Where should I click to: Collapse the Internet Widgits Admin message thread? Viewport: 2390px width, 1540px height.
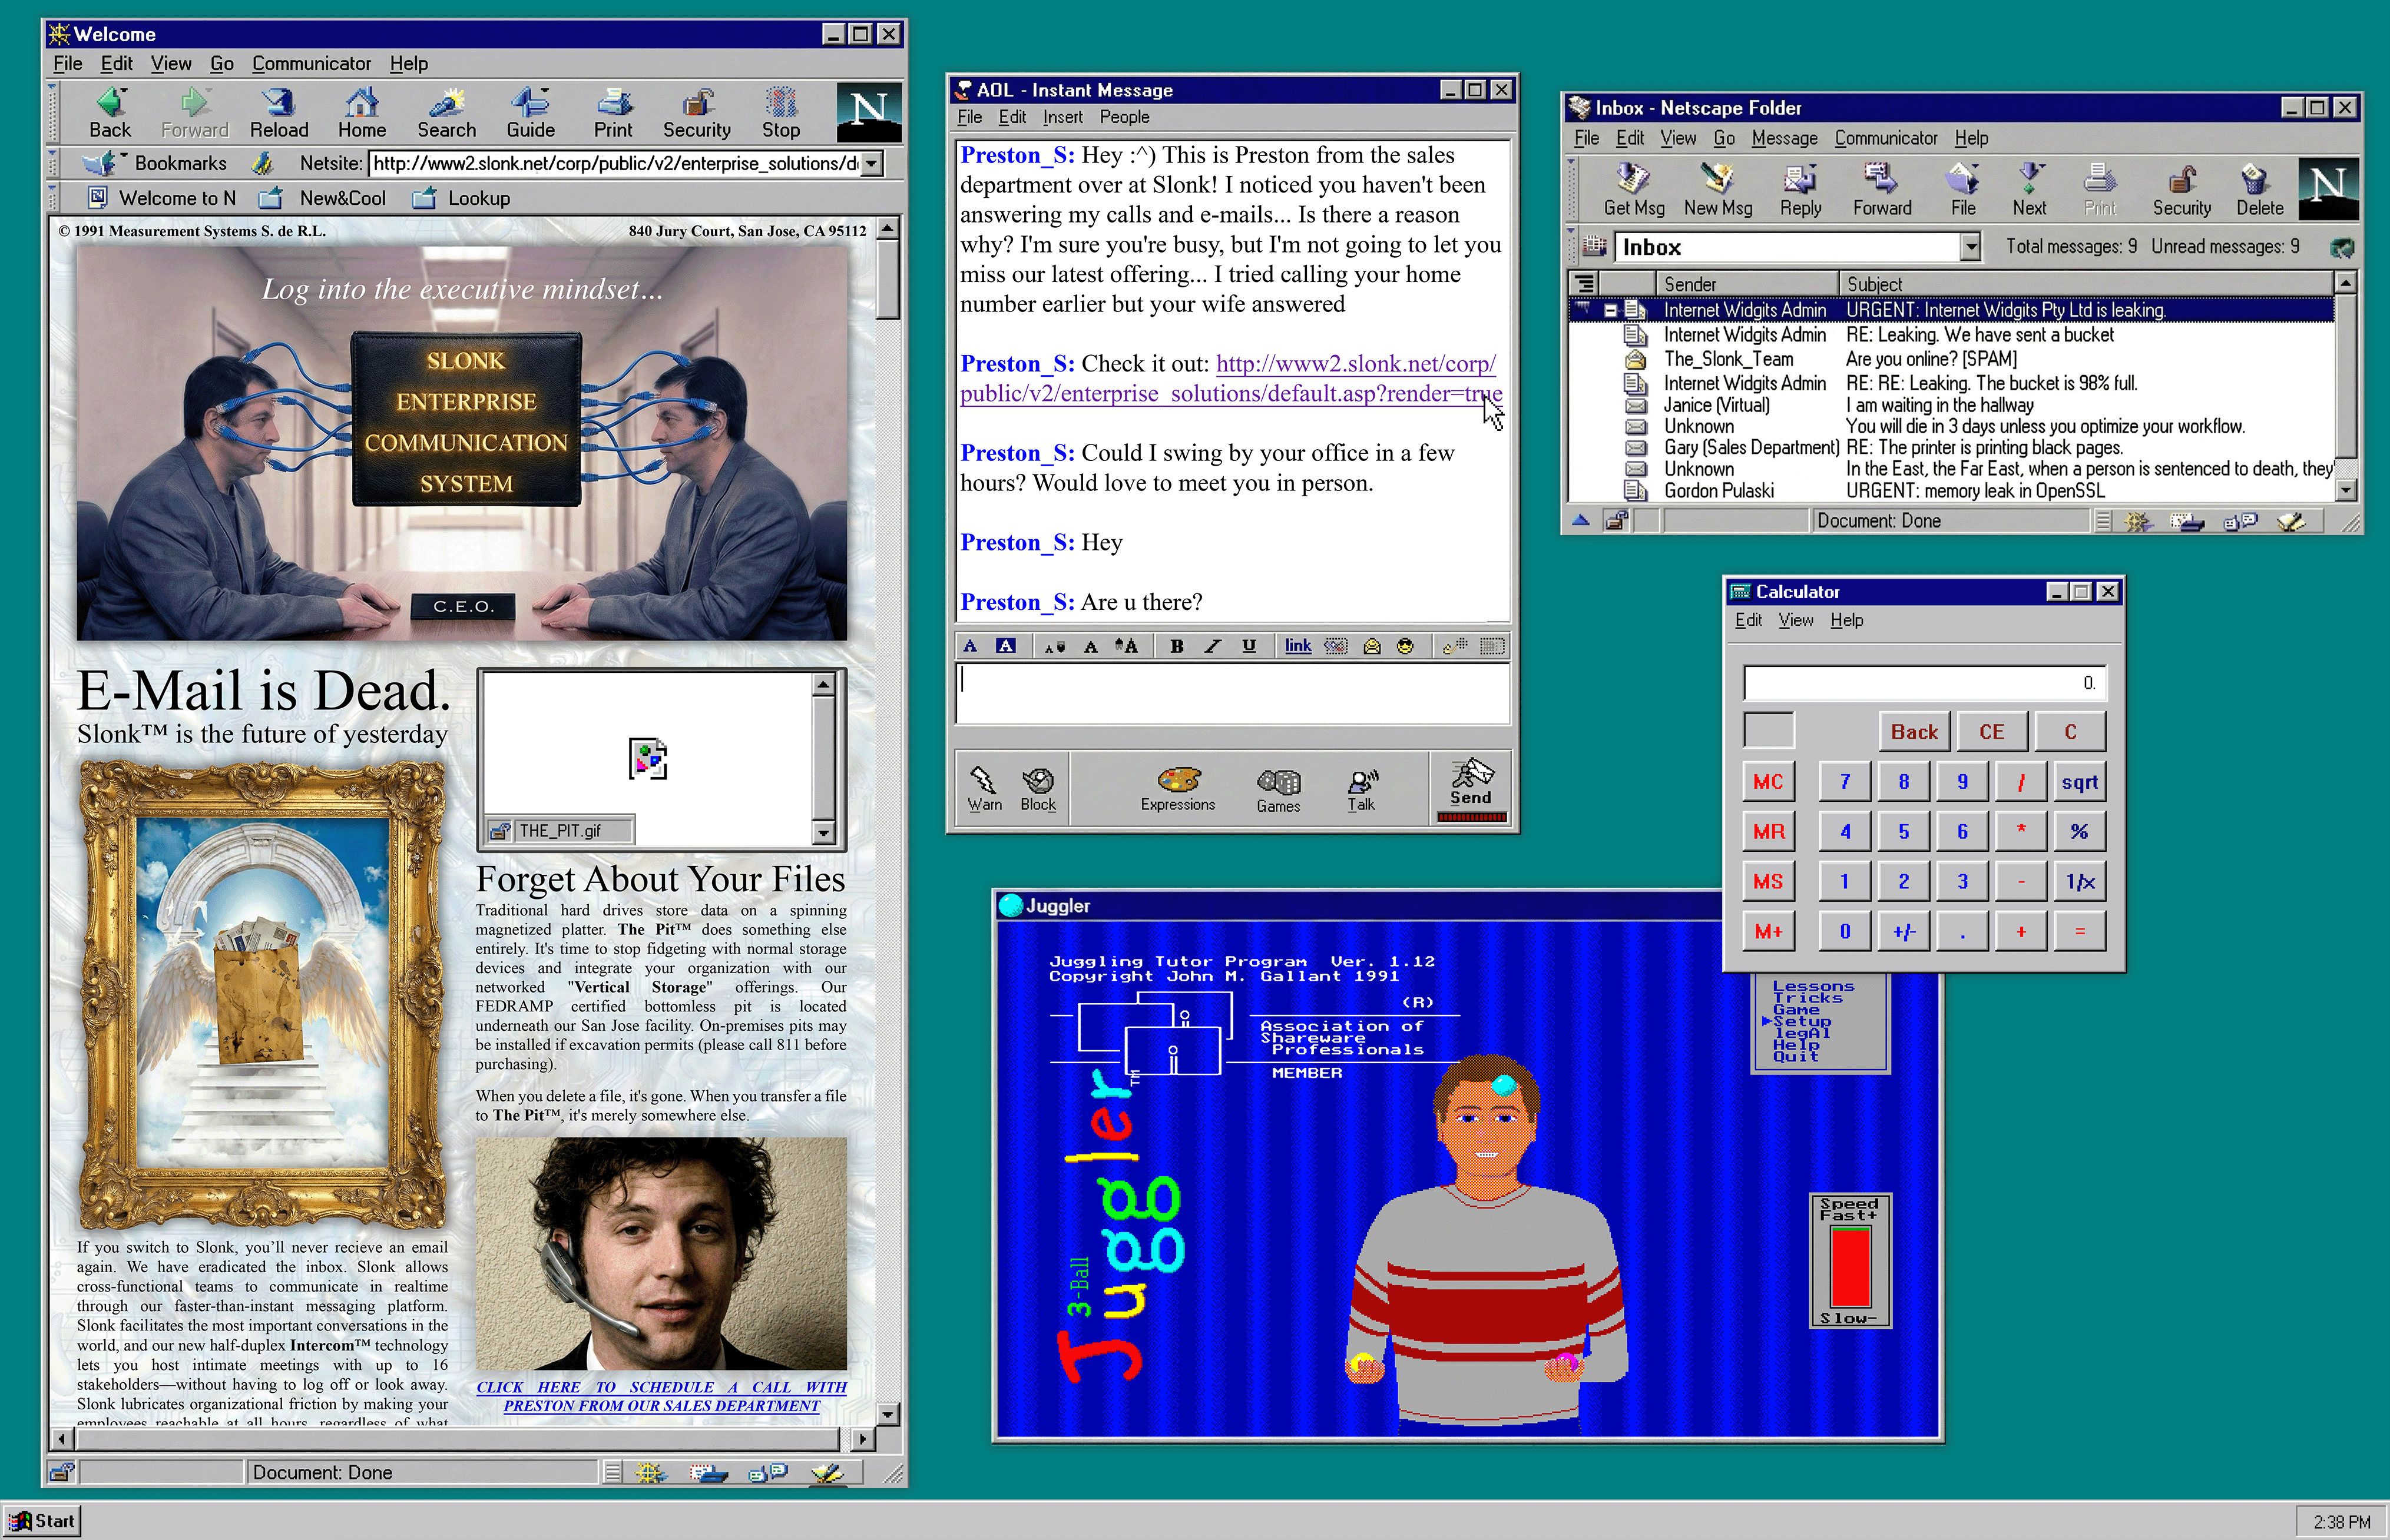pyautogui.click(x=1610, y=311)
